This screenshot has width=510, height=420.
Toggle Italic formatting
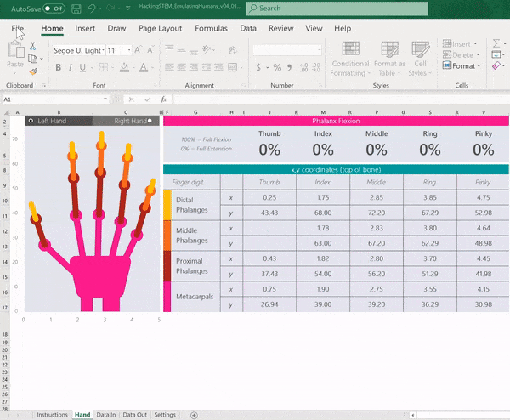[x=70, y=67]
